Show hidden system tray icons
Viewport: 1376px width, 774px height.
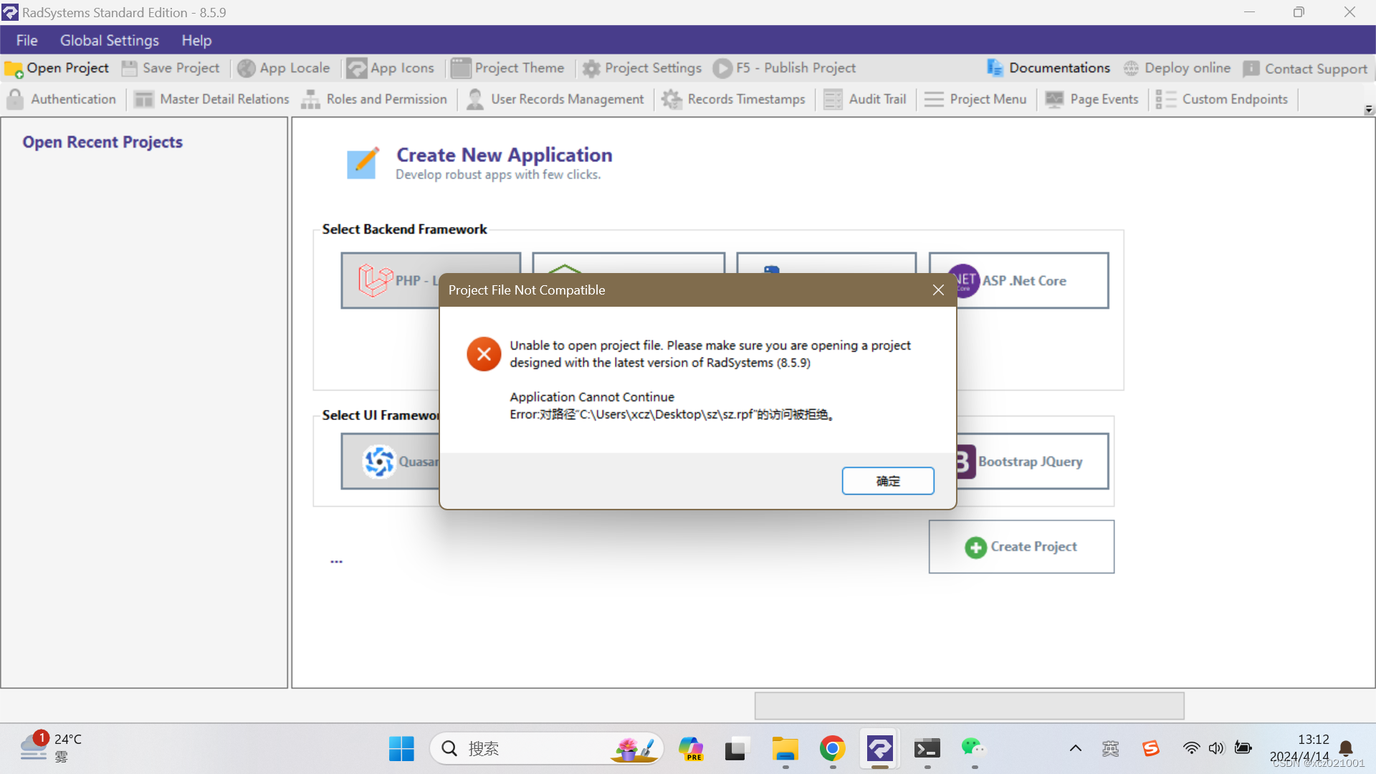click(x=1076, y=748)
